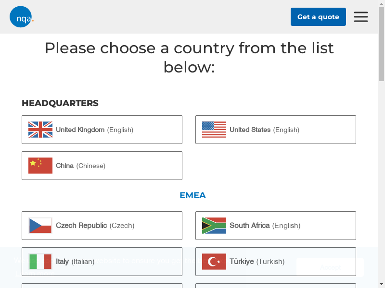Image resolution: width=385 pixels, height=288 pixels.
Task: Click the Czech Republic flag icon
Action: 40,226
